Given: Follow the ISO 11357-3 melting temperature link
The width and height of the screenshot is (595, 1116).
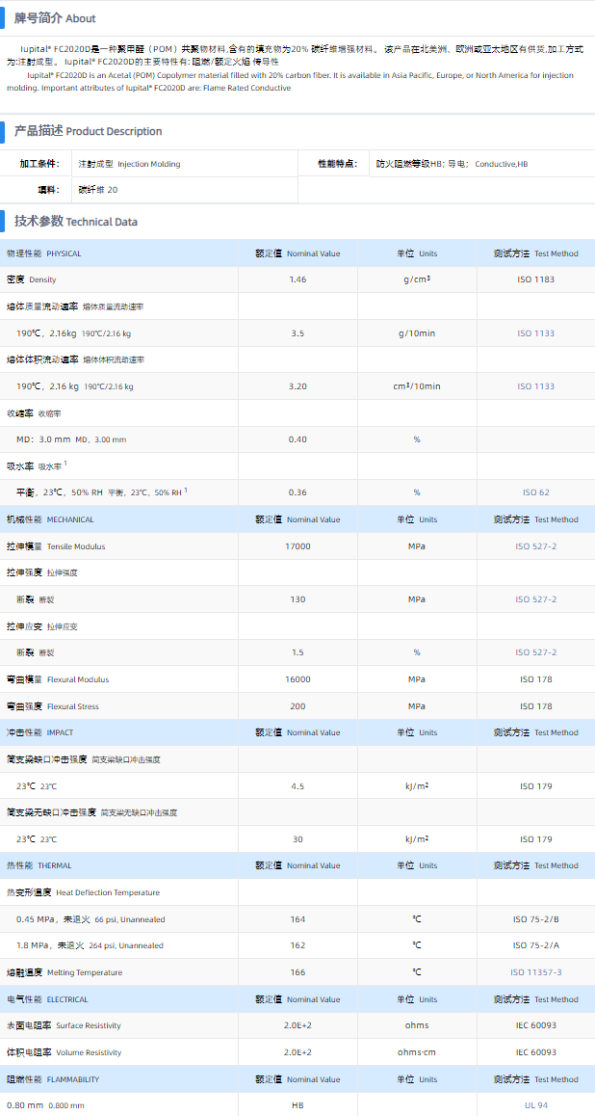Looking at the screenshot, I should [536, 972].
